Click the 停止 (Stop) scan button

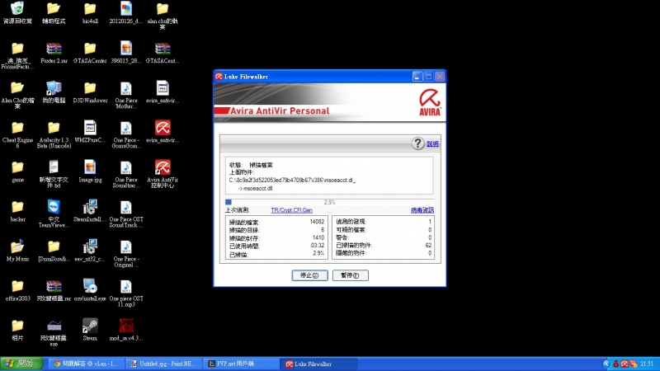(x=304, y=275)
